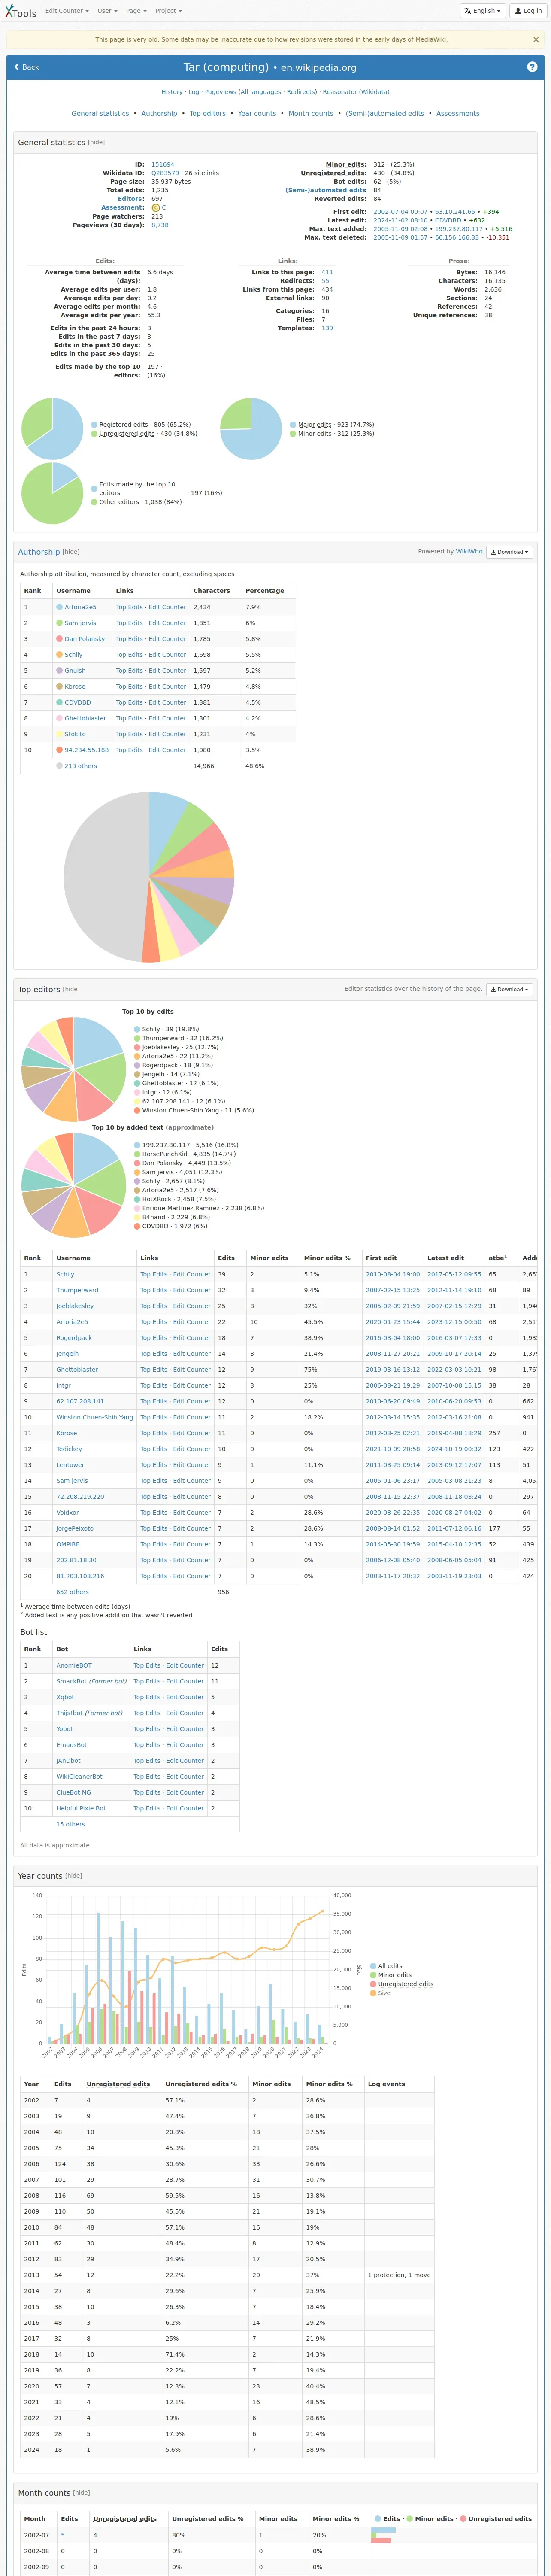This screenshot has width=551, height=2576.
Task: Click Other edits 1,038 legend swatch
Action: pyautogui.click(x=94, y=502)
